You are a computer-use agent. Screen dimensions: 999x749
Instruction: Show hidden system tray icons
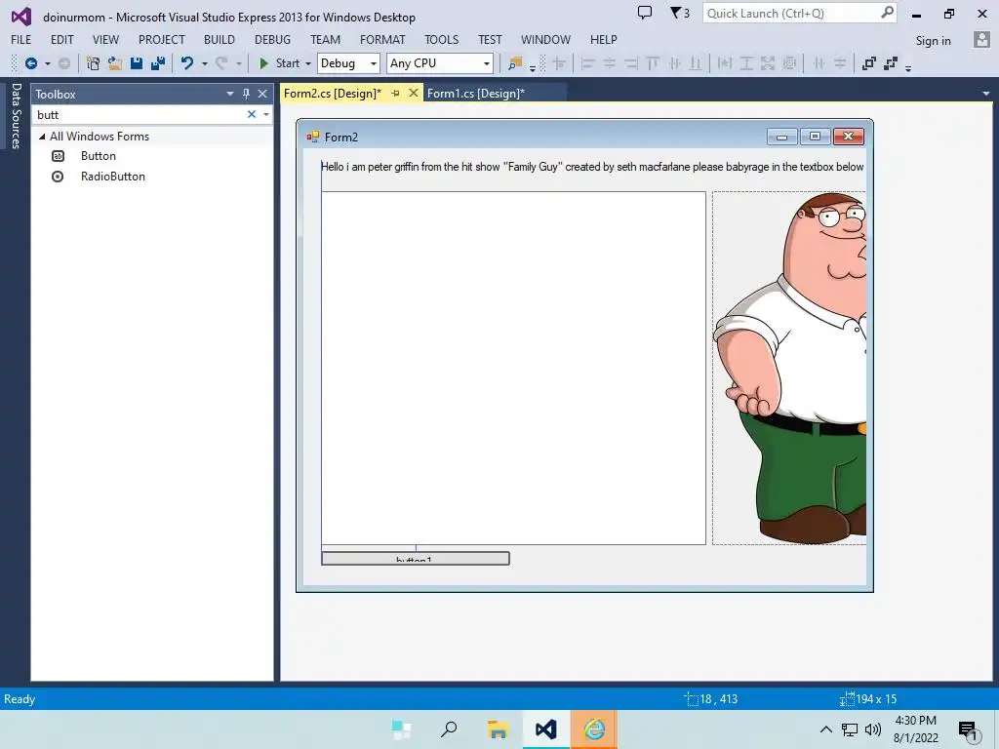(825, 729)
